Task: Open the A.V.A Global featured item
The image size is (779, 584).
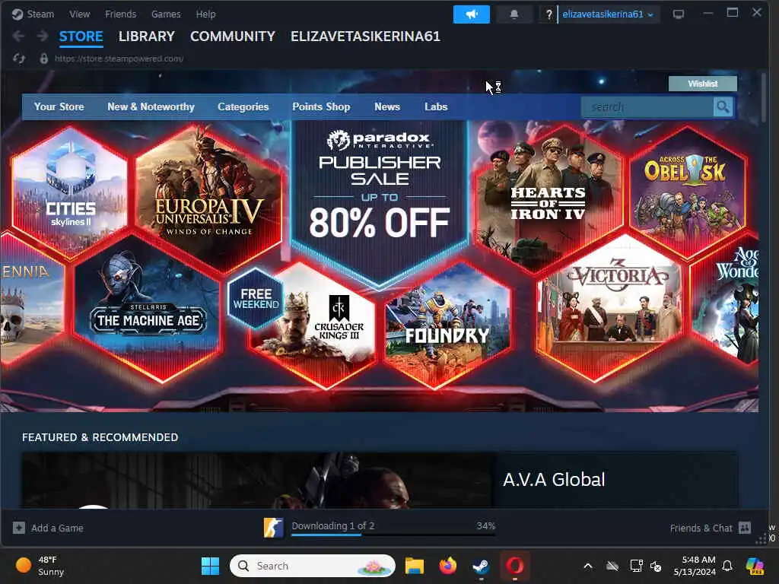Action: pyautogui.click(x=380, y=480)
